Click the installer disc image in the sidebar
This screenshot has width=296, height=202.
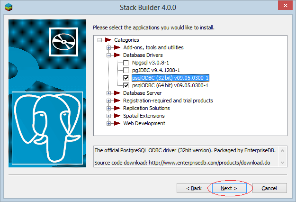tap(63, 42)
